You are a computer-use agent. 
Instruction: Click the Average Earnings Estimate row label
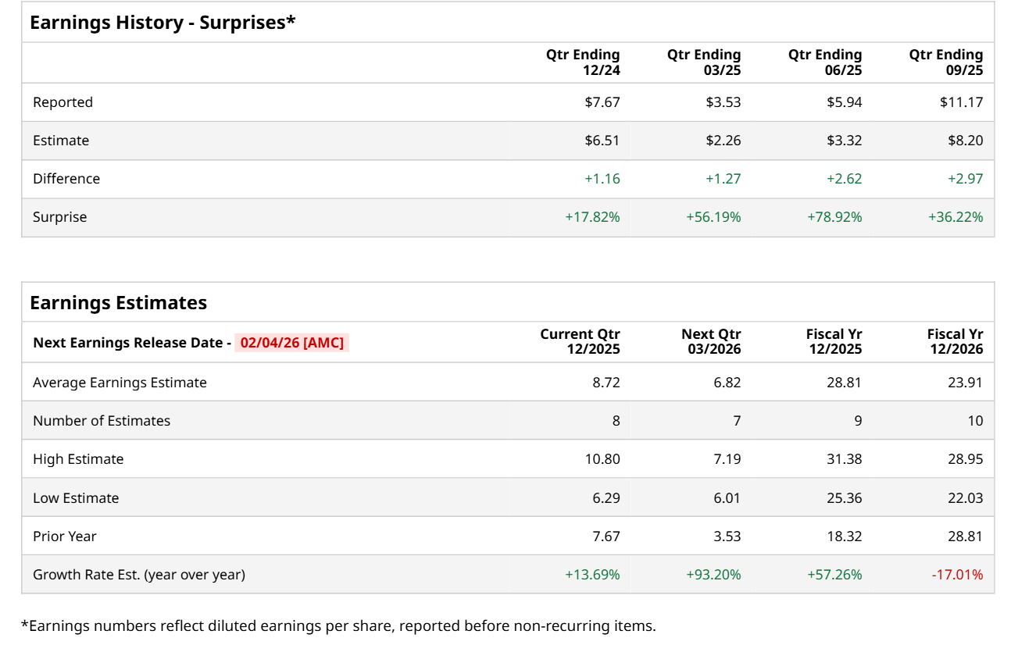coord(120,383)
